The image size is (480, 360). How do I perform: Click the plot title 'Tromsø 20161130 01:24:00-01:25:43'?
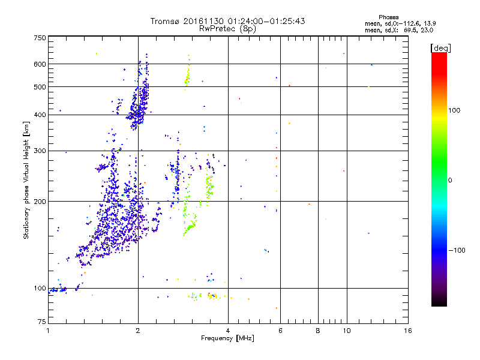click(x=227, y=21)
